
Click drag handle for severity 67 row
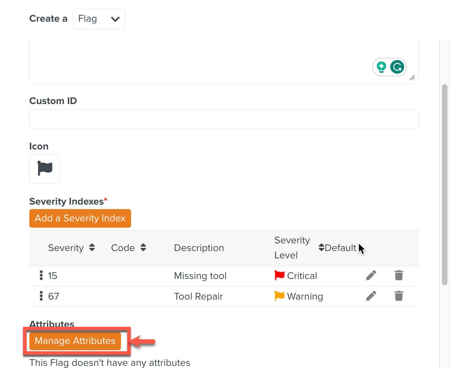point(41,296)
